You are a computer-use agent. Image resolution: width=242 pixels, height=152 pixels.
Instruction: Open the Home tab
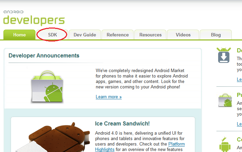click(19, 35)
